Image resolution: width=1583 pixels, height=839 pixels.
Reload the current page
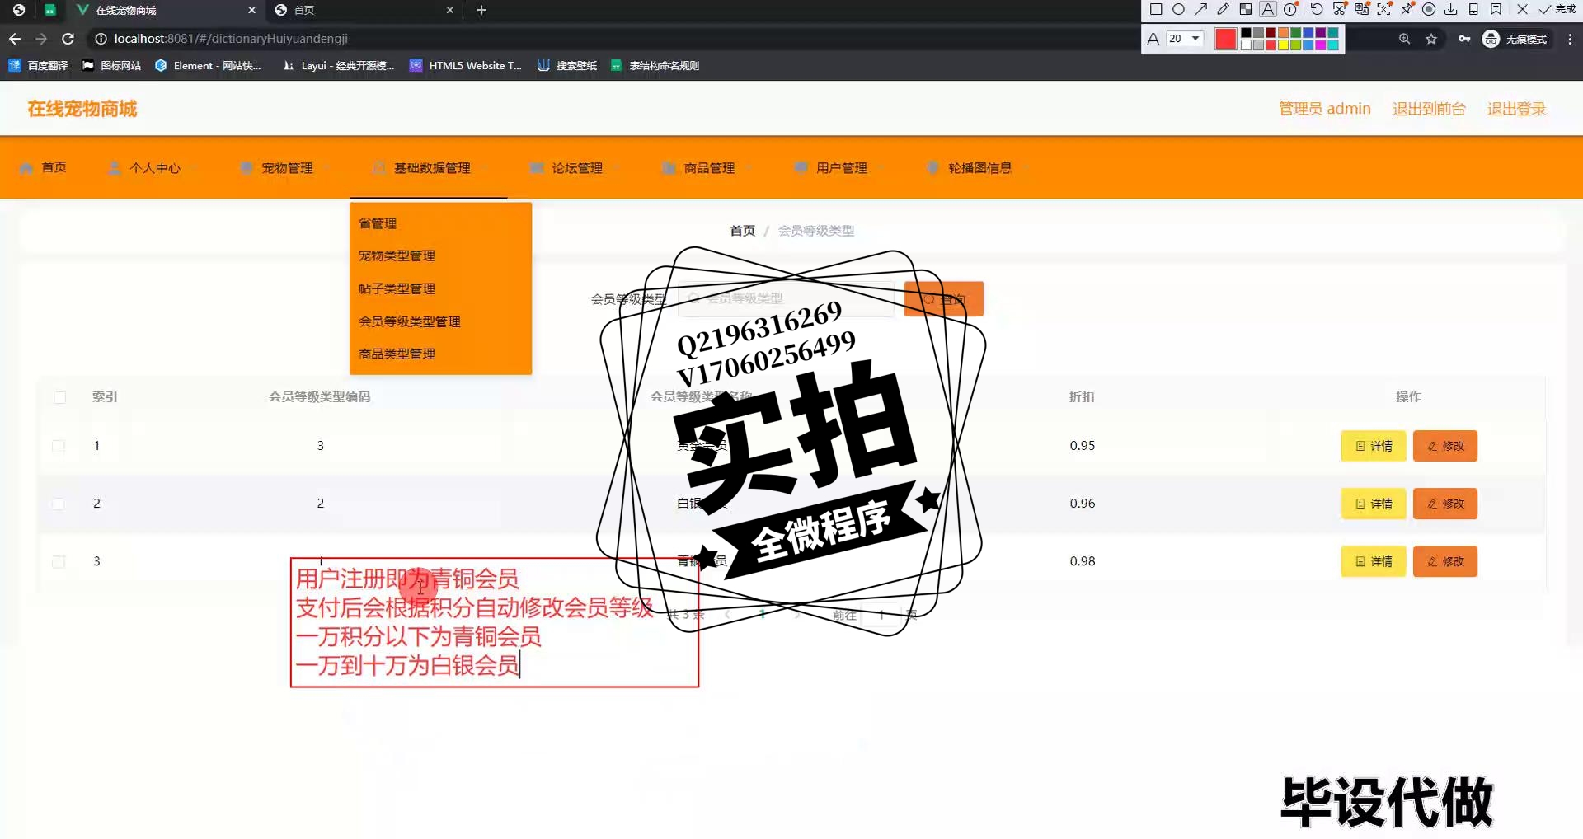point(68,39)
